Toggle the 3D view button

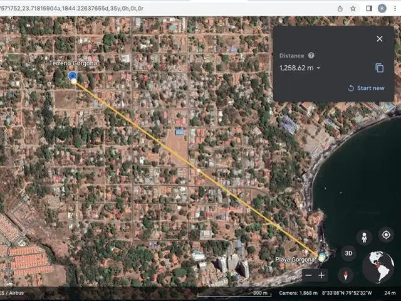coord(350,254)
